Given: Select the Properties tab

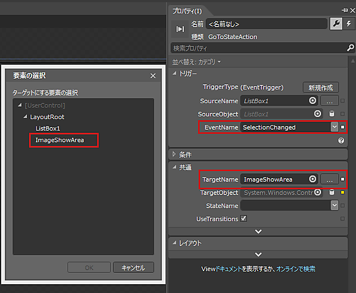Looking at the screenshot, I should 187,11.
